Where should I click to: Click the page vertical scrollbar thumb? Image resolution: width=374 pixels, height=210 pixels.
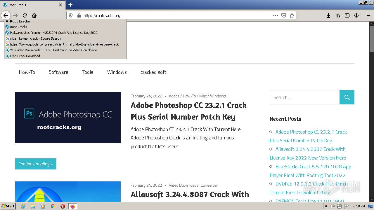372,39
